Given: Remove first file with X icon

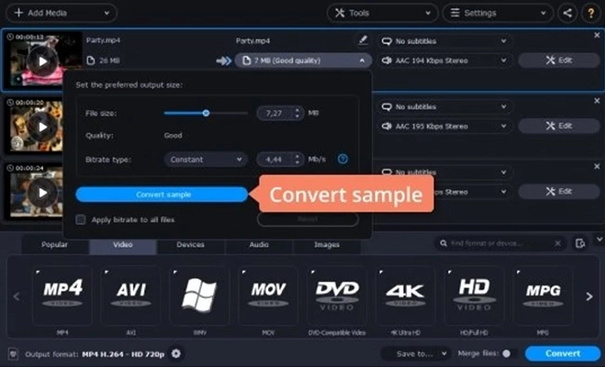Looking at the screenshot, I should pos(597,35).
